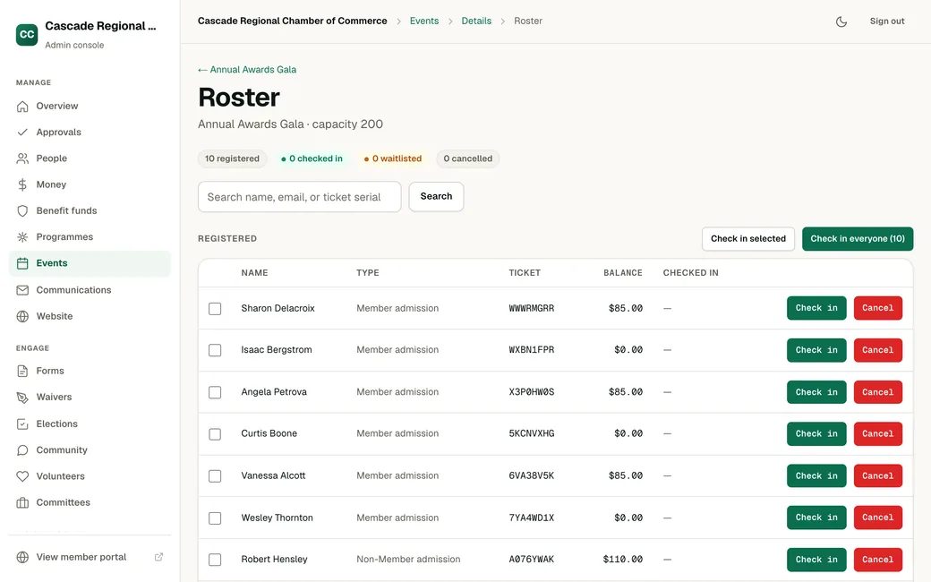Screen dimensions: 931x582
Task: Click the $110.00 balance value
Action: pyautogui.click(x=623, y=560)
